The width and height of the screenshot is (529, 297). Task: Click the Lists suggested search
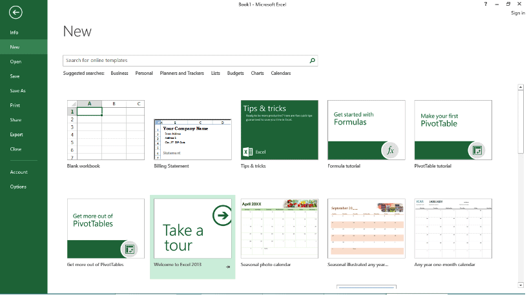(216, 73)
